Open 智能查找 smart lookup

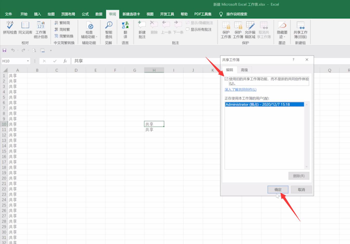tap(109, 30)
